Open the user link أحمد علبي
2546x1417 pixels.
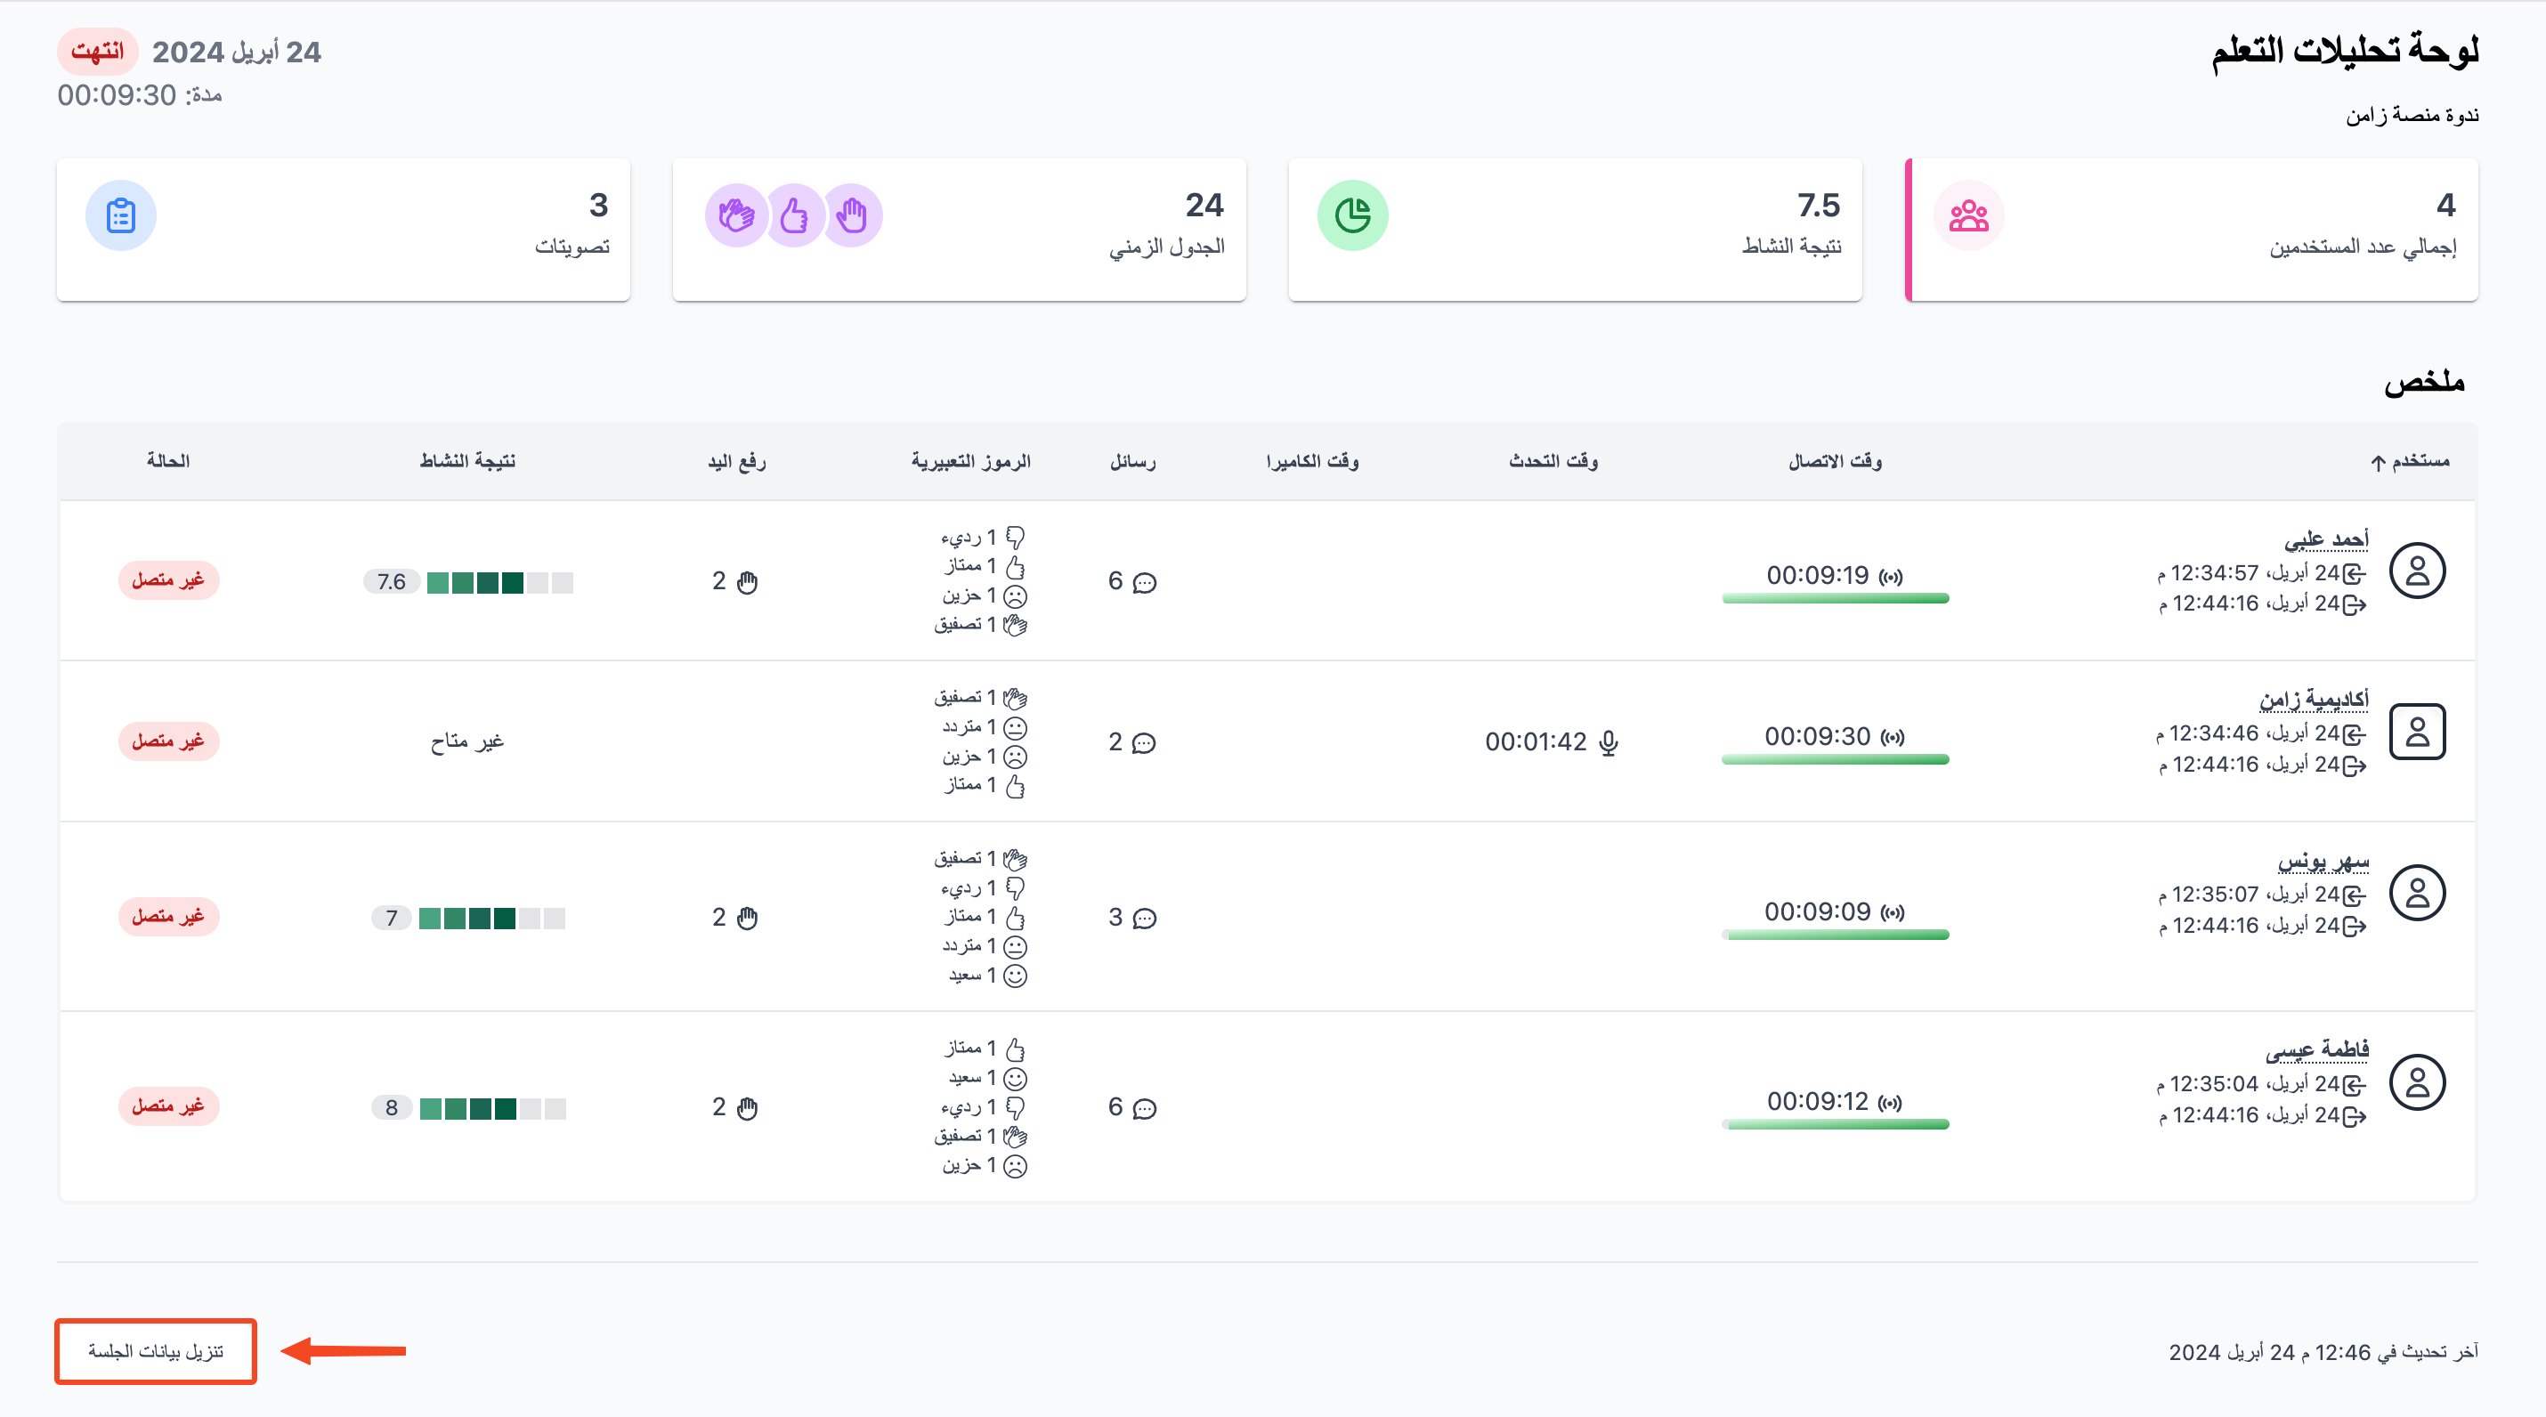pyautogui.click(x=2327, y=539)
